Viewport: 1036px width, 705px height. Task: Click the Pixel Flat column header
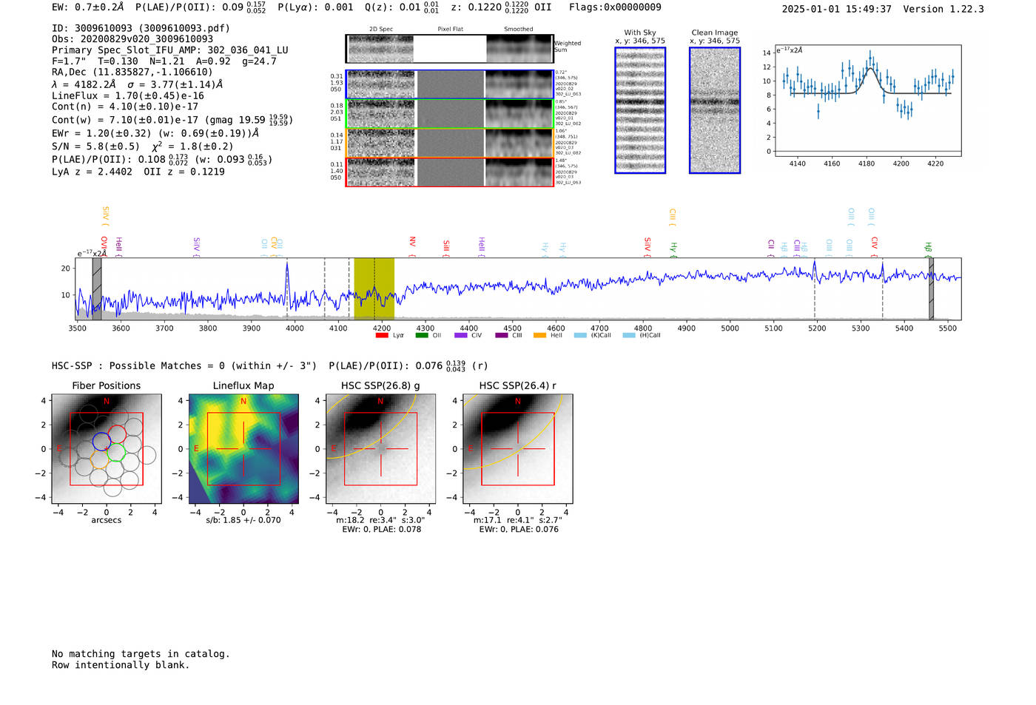click(x=450, y=30)
